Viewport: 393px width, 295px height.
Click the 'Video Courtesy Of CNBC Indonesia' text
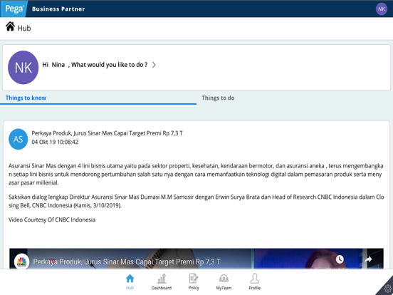[52, 219]
